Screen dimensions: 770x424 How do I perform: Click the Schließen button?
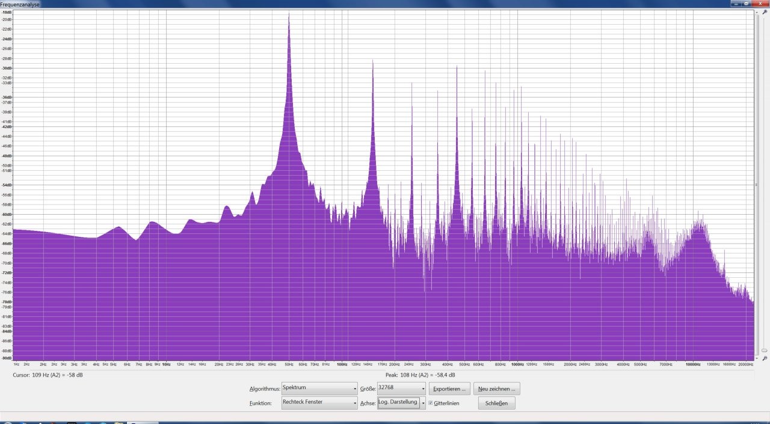(496, 403)
